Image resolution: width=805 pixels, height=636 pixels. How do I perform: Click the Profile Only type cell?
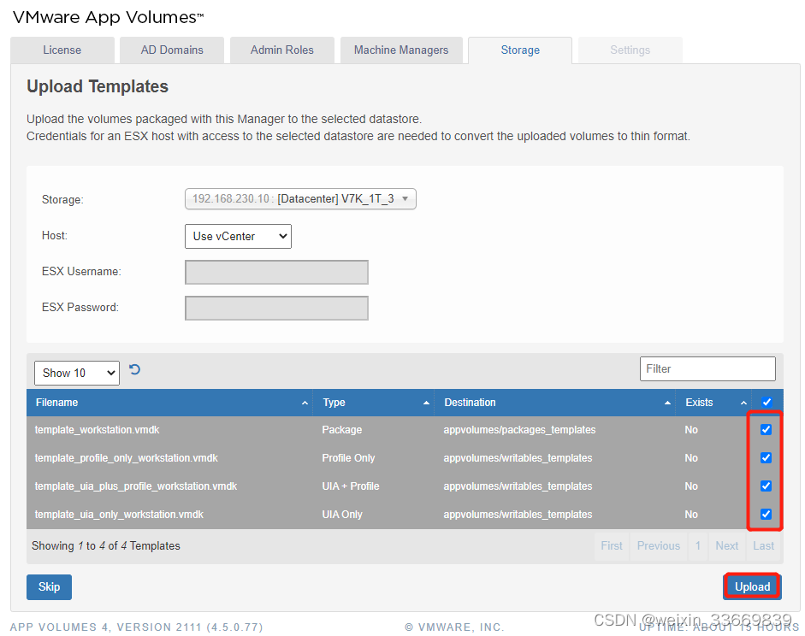point(348,458)
